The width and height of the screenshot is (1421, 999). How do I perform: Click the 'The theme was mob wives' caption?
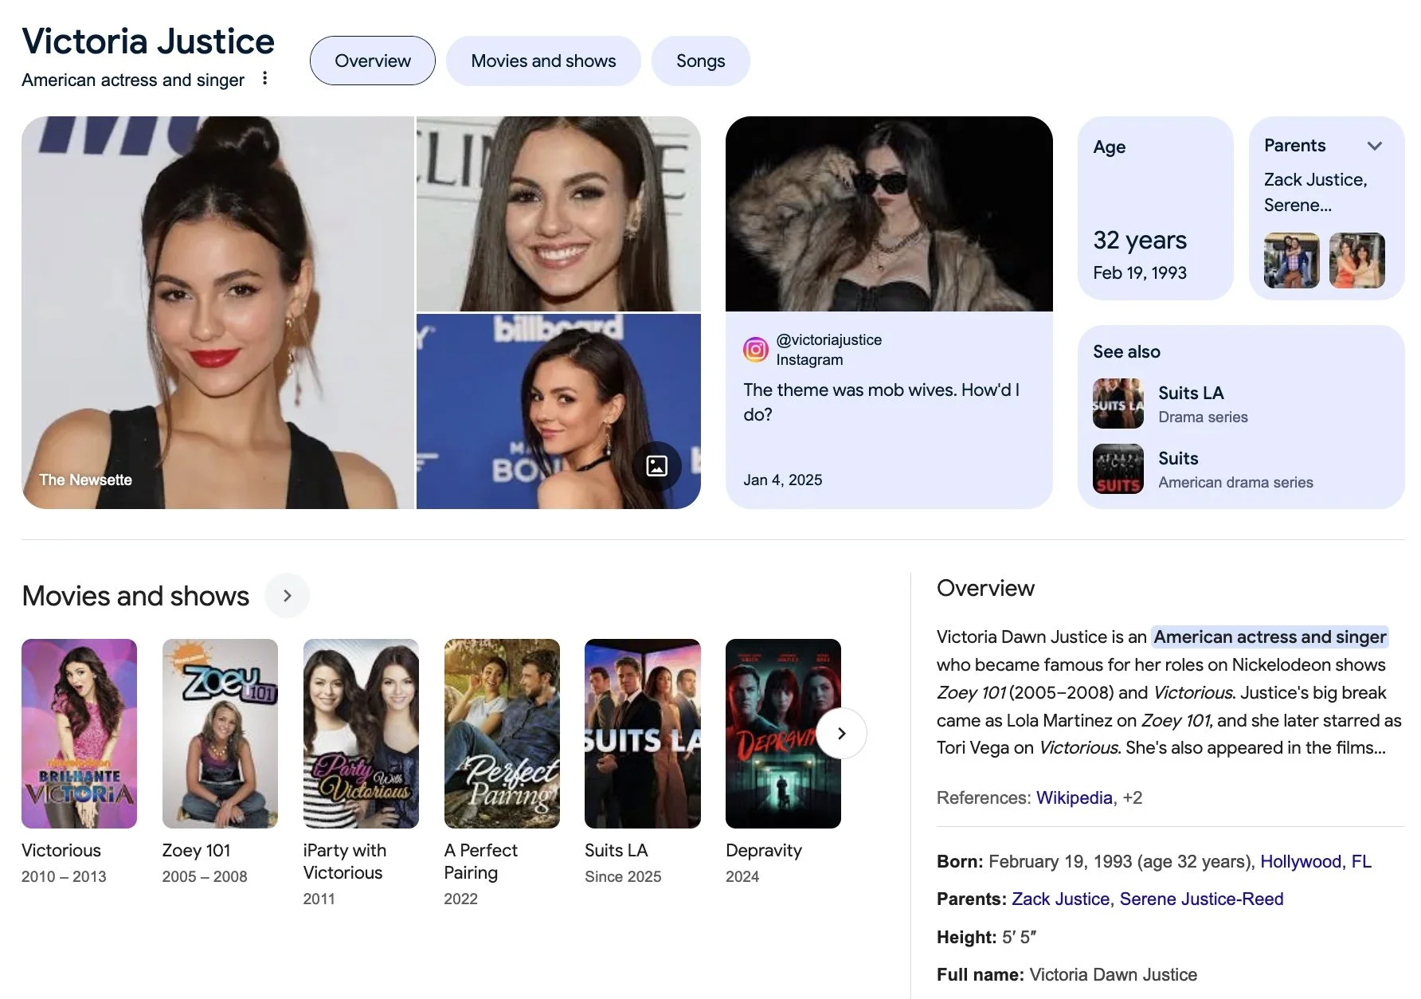click(x=881, y=402)
